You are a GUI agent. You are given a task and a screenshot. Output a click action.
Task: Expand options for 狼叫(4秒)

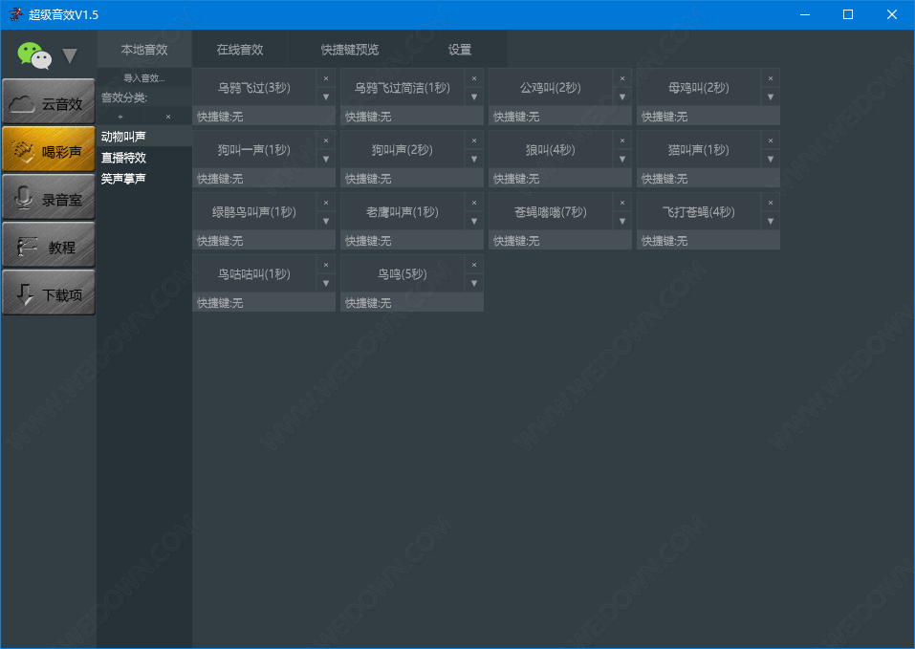(622, 160)
